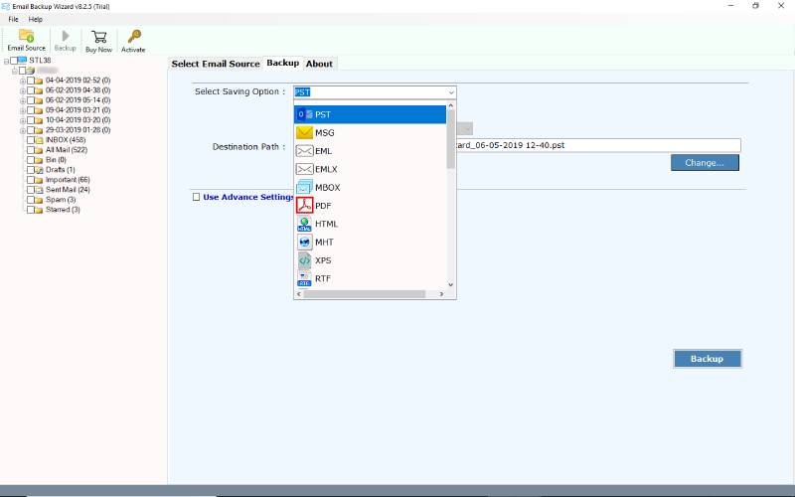Pick the XPS code icon

click(x=304, y=260)
